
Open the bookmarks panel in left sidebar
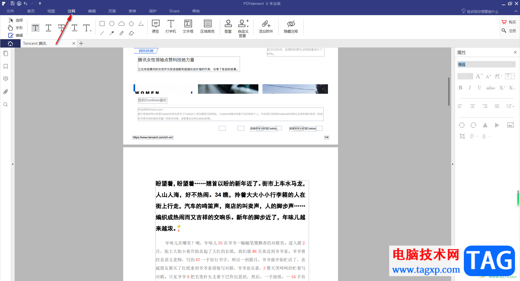[6, 66]
